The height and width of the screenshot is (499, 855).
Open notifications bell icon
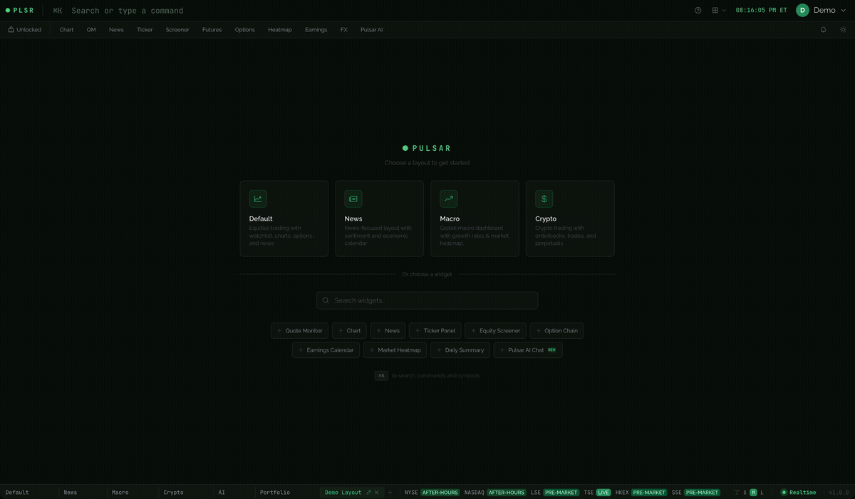[823, 30]
